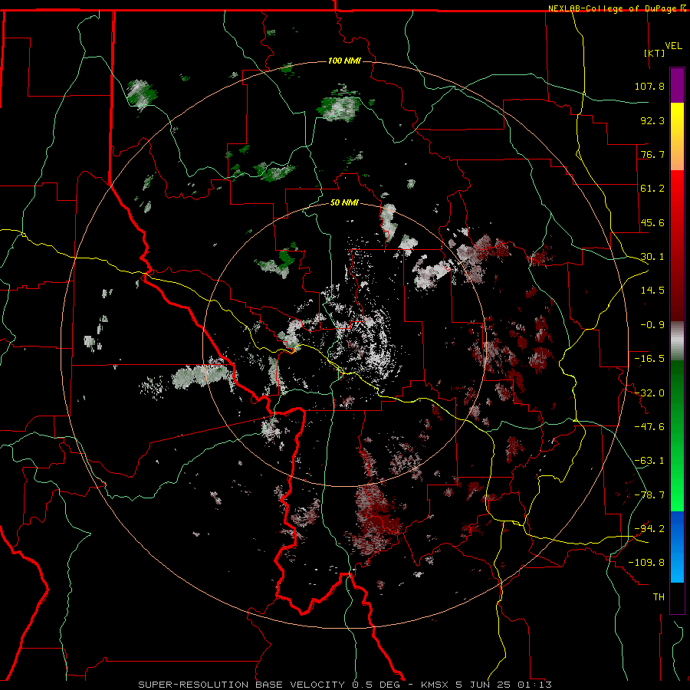Click the 61.2 velocity scale value
690x690 pixels.
click(x=652, y=189)
